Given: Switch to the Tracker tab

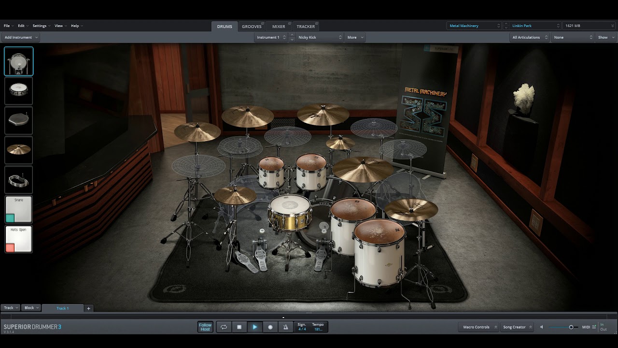Looking at the screenshot, I should coord(306,27).
